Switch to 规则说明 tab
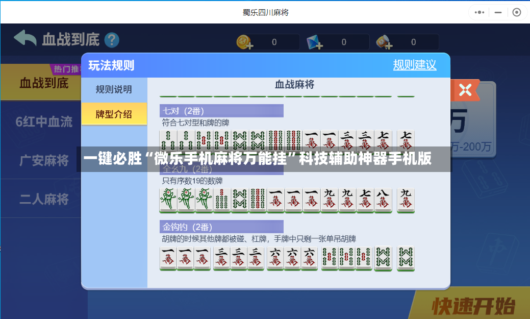 (114, 90)
